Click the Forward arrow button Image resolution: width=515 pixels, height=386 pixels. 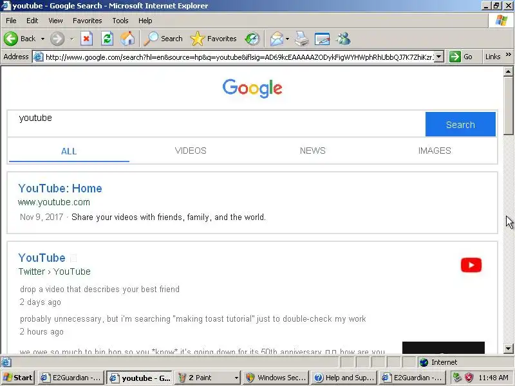(57, 39)
